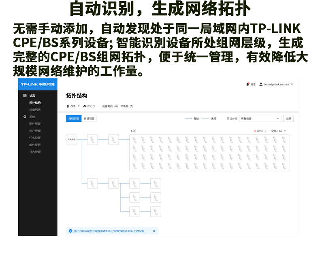The height and width of the screenshot is (266, 320).
Task: Click the CPE group label
Action: (x=134, y=131)
